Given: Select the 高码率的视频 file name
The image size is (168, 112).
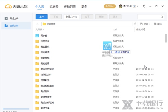Looking at the screenshot, I should click(x=47, y=69).
